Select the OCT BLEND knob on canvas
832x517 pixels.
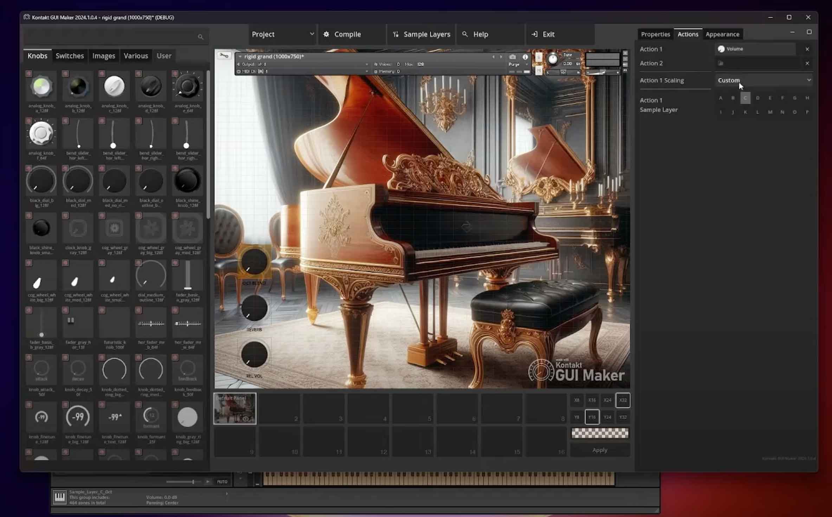(x=254, y=262)
